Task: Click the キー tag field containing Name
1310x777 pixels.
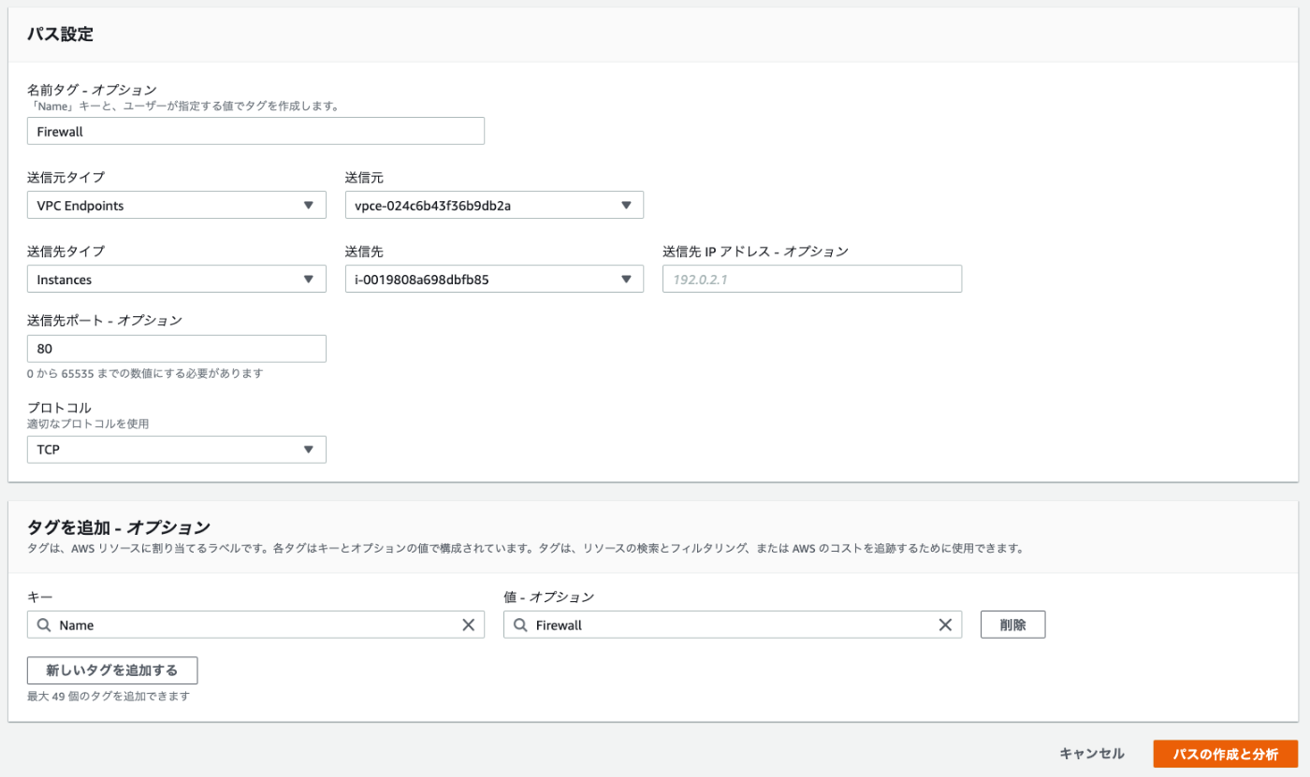Action: 255,625
